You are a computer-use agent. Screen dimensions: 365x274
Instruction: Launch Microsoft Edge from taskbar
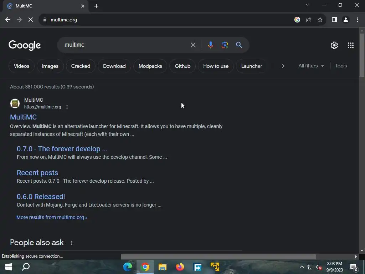[128, 267]
